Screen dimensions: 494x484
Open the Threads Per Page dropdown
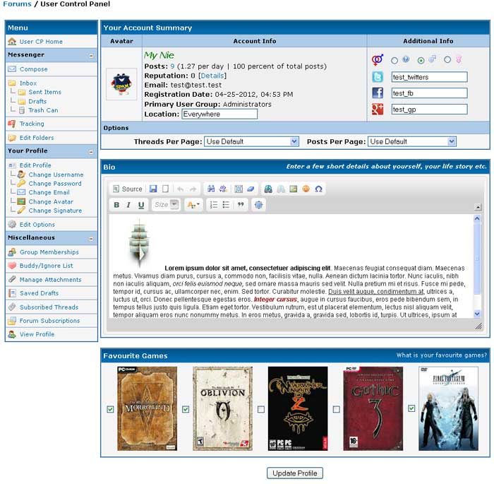click(x=251, y=141)
